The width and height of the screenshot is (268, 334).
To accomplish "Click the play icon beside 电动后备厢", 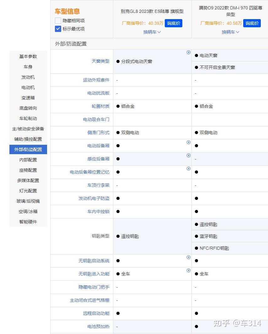I will tap(189, 142).
